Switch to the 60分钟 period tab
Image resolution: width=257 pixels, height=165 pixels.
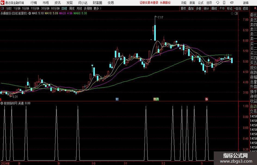click(55, 8)
